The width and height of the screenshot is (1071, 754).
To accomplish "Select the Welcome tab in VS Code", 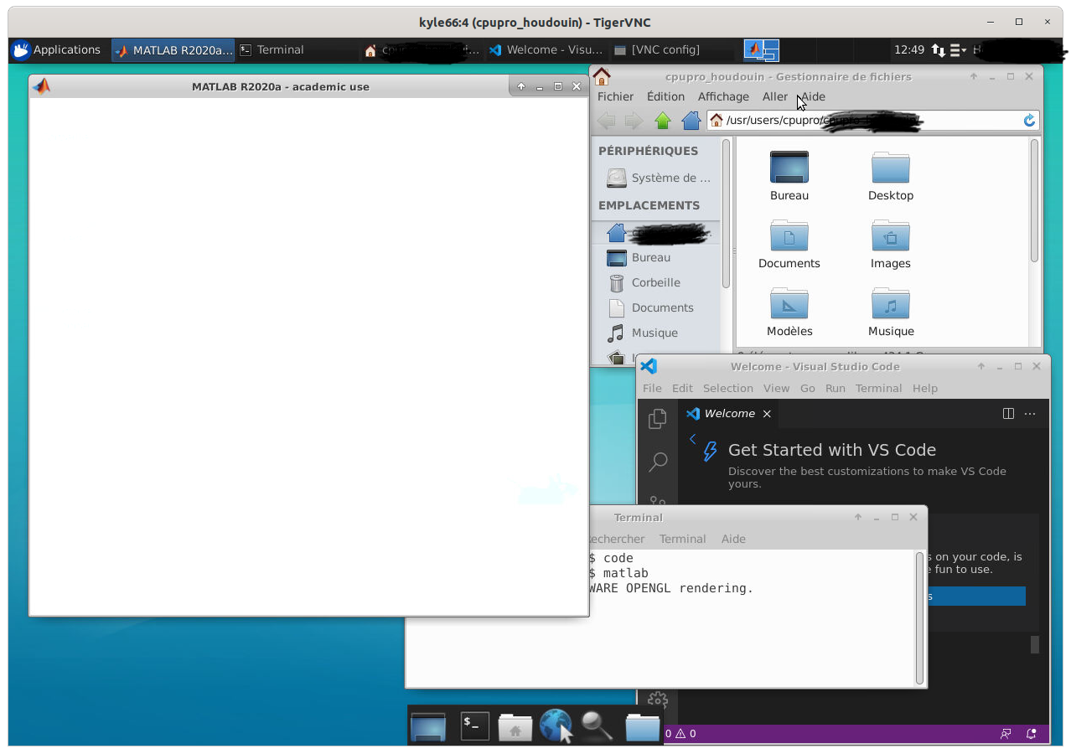I will [x=728, y=413].
